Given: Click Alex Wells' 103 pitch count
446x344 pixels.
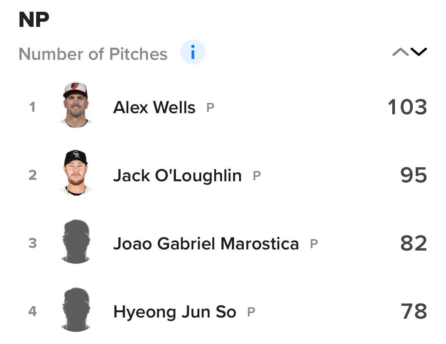Looking at the screenshot, I should [x=407, y=107].
